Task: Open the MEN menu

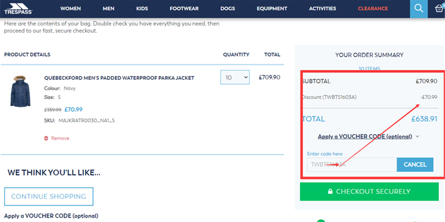Action: pos(108,9)
